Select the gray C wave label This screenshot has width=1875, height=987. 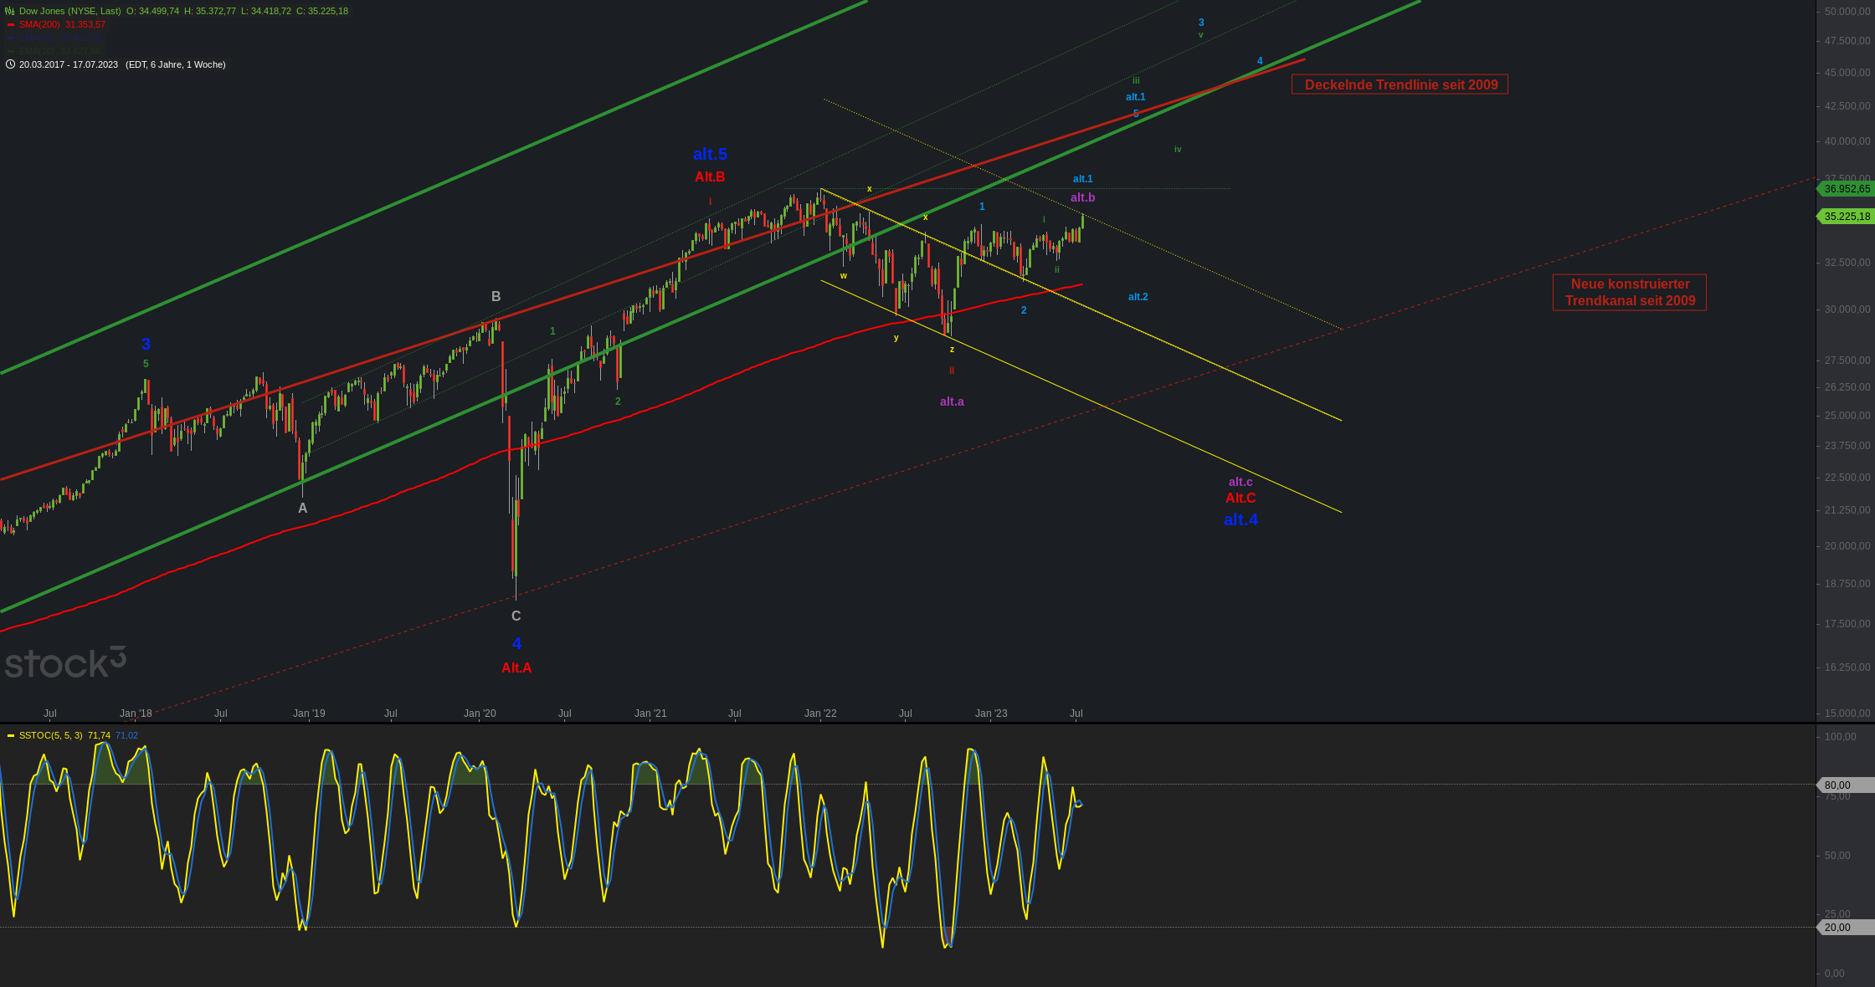516,616
